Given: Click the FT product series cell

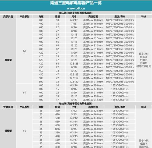Looking at the screenshot, I should (x=25, y=93).
